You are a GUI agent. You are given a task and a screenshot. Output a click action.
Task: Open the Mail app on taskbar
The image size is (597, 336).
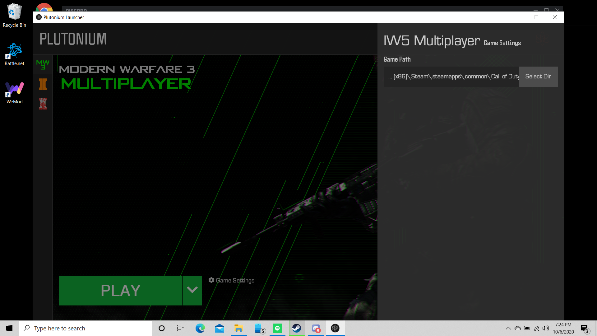click(220, 328)
